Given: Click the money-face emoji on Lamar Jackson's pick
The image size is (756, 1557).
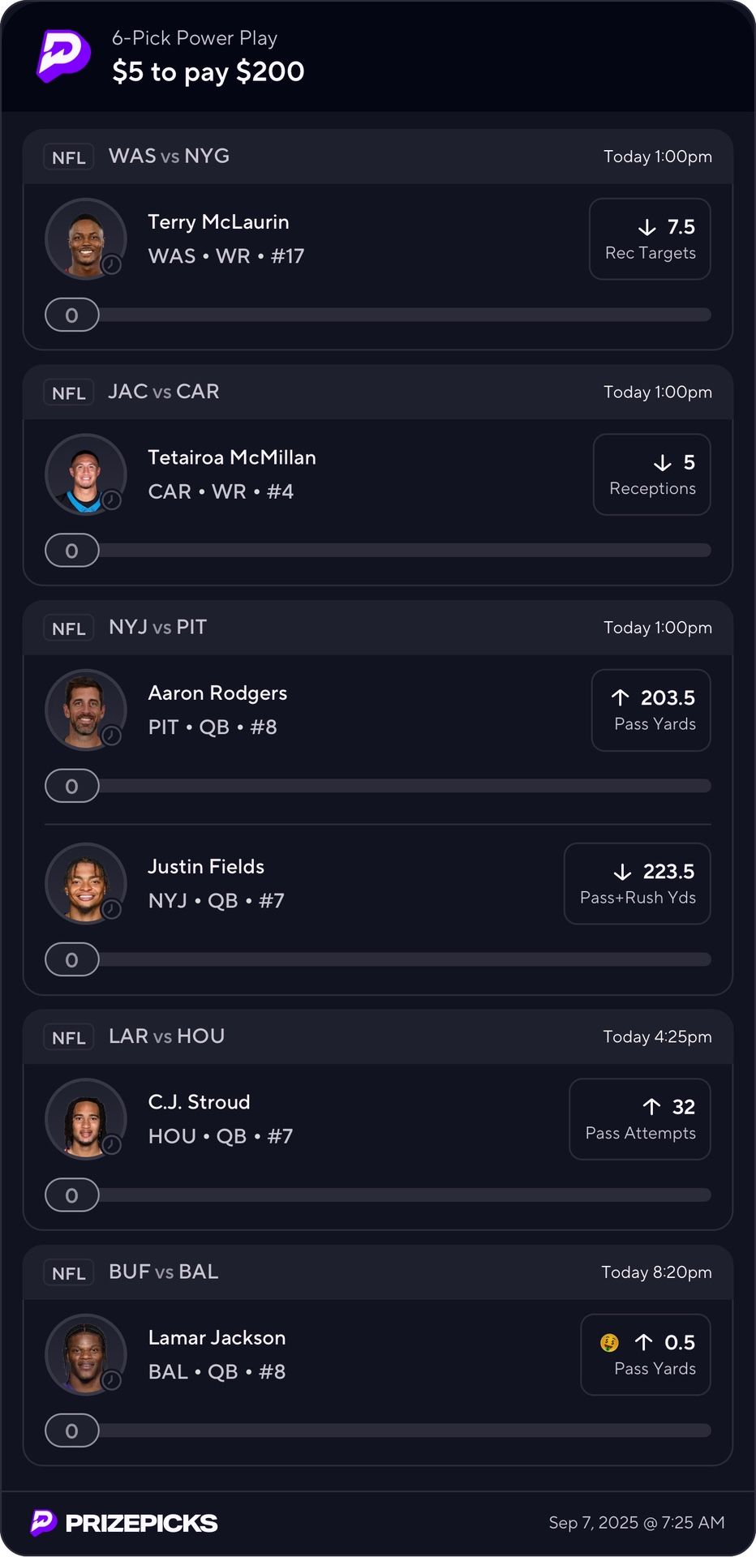Looking at the screenshot, I should [x=609, y=1343].
